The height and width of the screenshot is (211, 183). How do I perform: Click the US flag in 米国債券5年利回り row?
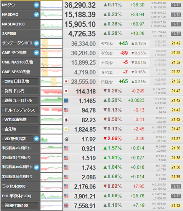pyautogui.click(x=66, y=158)
